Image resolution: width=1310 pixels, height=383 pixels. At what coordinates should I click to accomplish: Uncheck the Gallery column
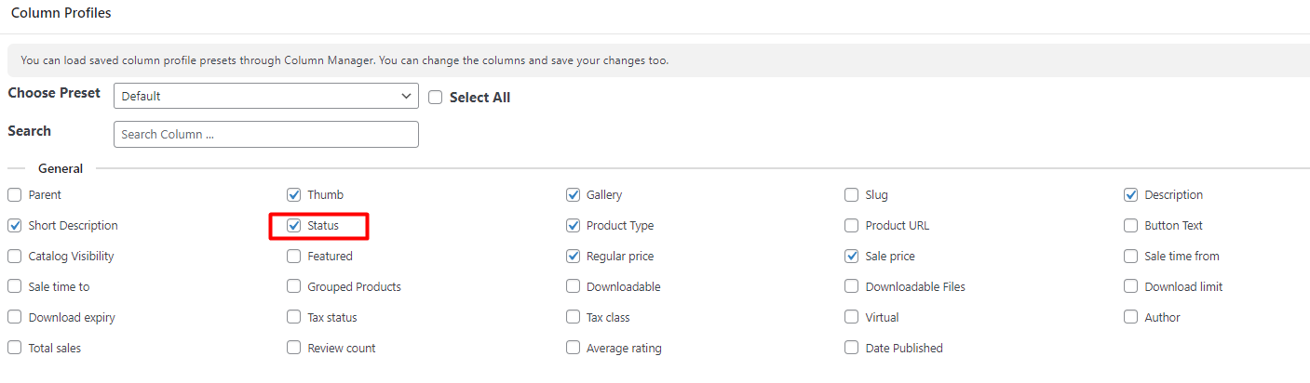pyautogui.click(x=573, y=195)
